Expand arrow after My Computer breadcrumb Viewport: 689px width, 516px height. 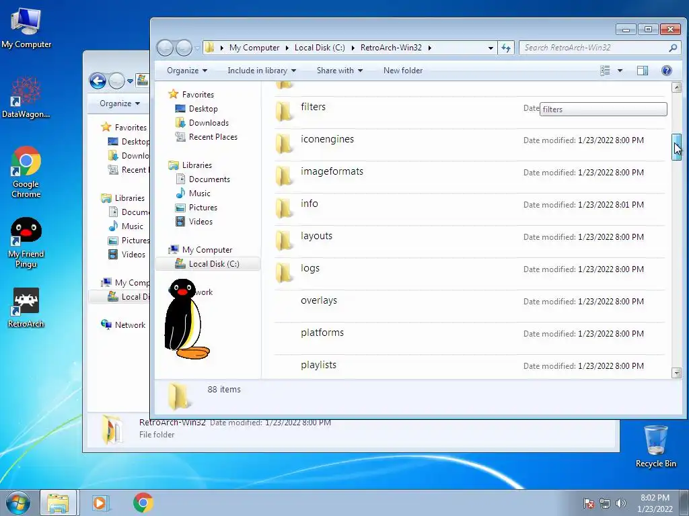pyautogui.click(x=287, y=48)
